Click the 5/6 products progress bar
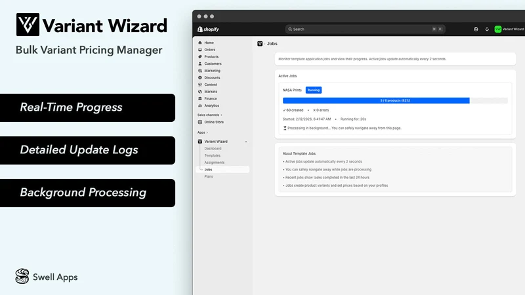This screenshot has width=525, height=295. point(395,100)
